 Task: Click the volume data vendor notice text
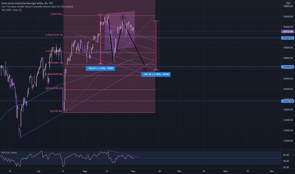point(37,7)
